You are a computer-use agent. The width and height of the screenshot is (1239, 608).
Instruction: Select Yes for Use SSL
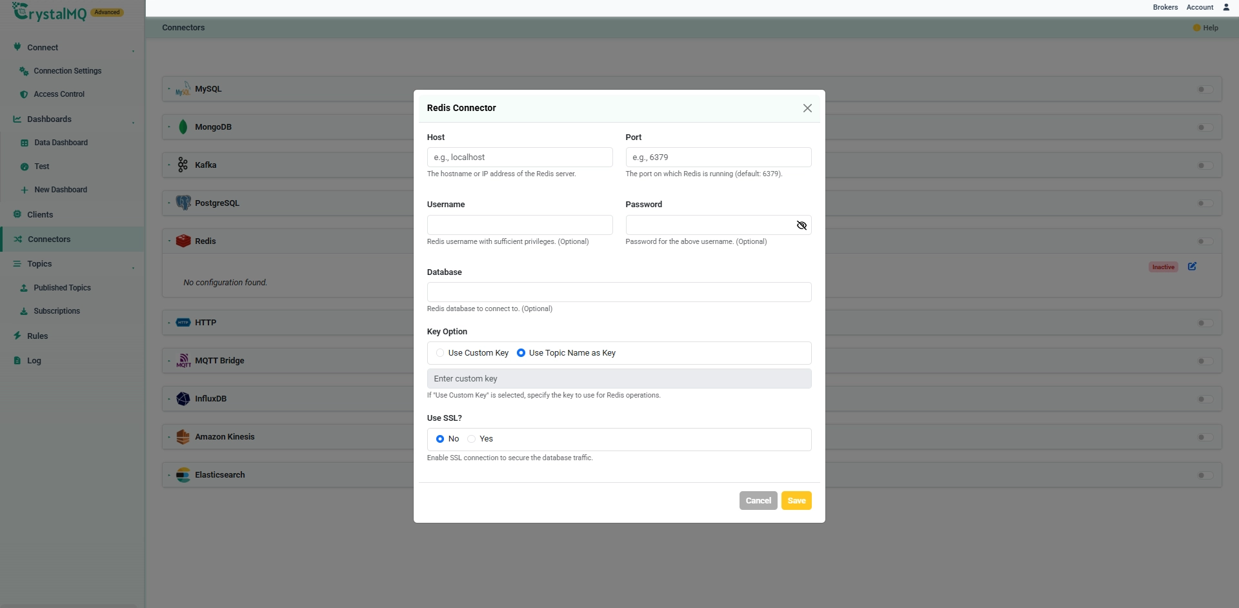[472, 439]
